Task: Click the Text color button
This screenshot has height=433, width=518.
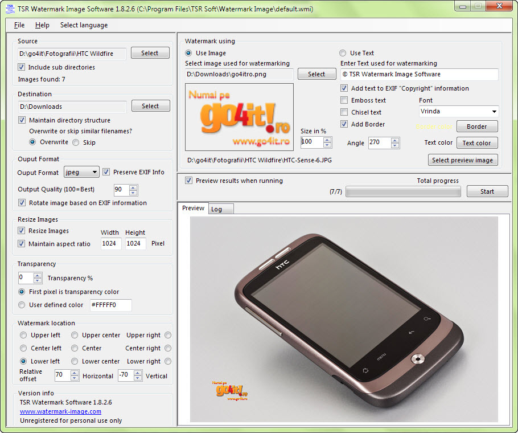Action: (476, 143)
